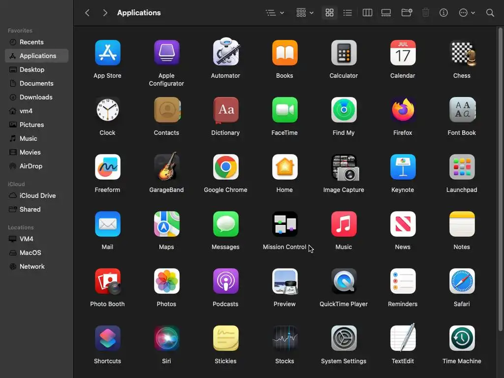Select the Time Machine icon
The image size is (504, 378).
coord(462,338)
